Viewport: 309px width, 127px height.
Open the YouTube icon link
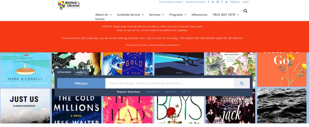226,2
